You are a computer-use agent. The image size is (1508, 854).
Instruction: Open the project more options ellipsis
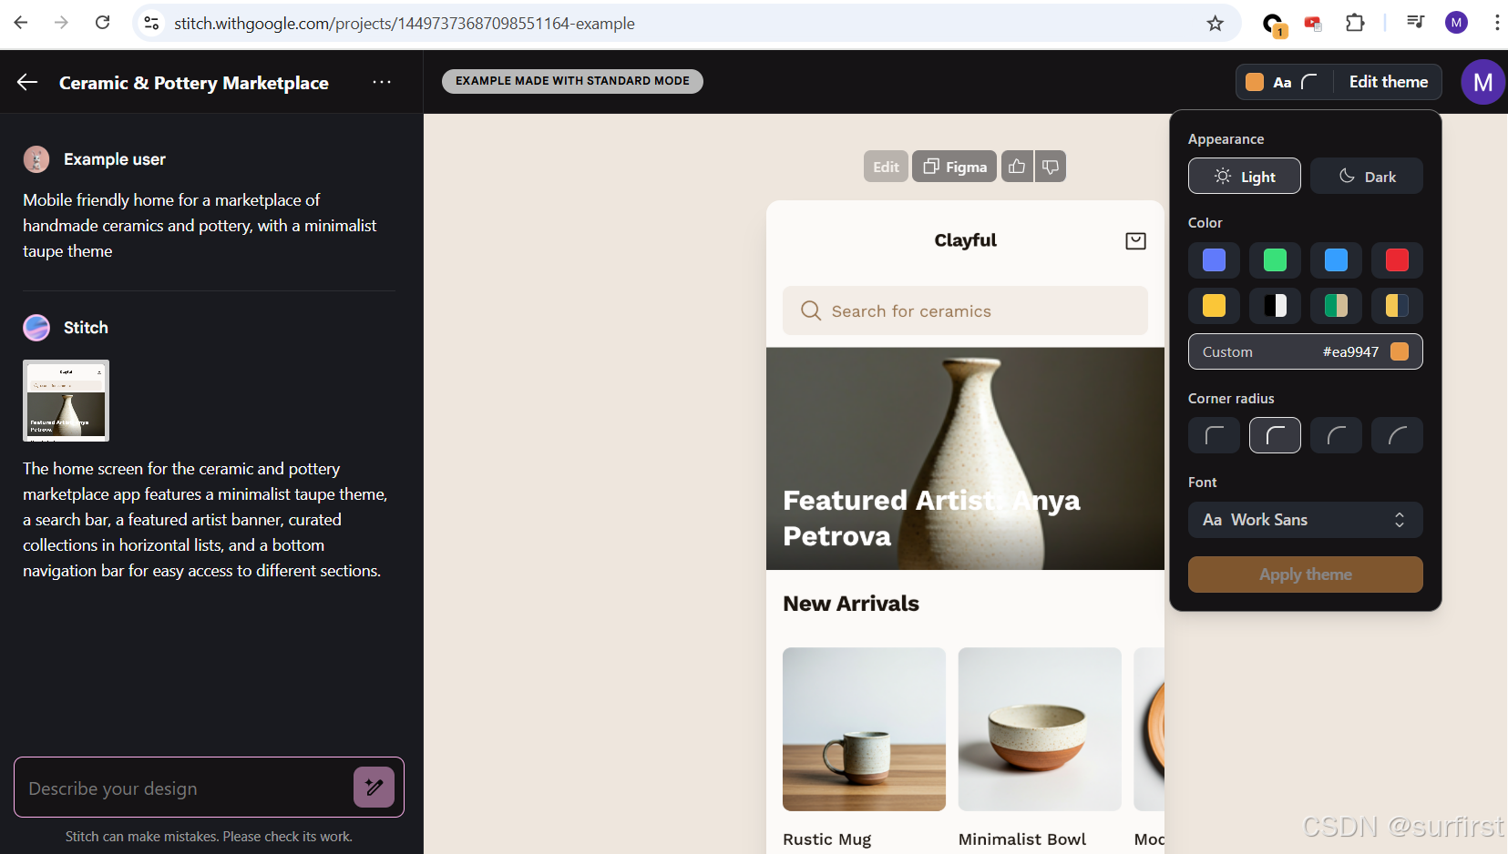[x=382, y=82]
